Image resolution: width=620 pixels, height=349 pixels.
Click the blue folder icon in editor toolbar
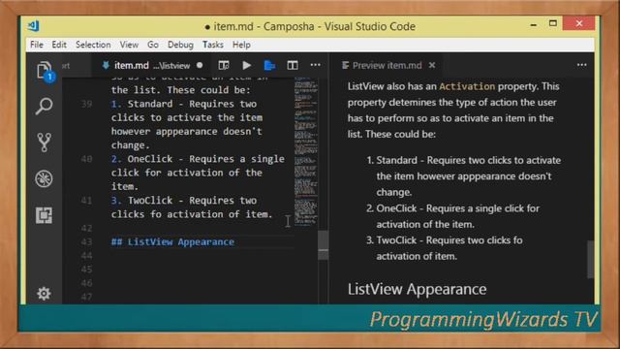(269, 65)
